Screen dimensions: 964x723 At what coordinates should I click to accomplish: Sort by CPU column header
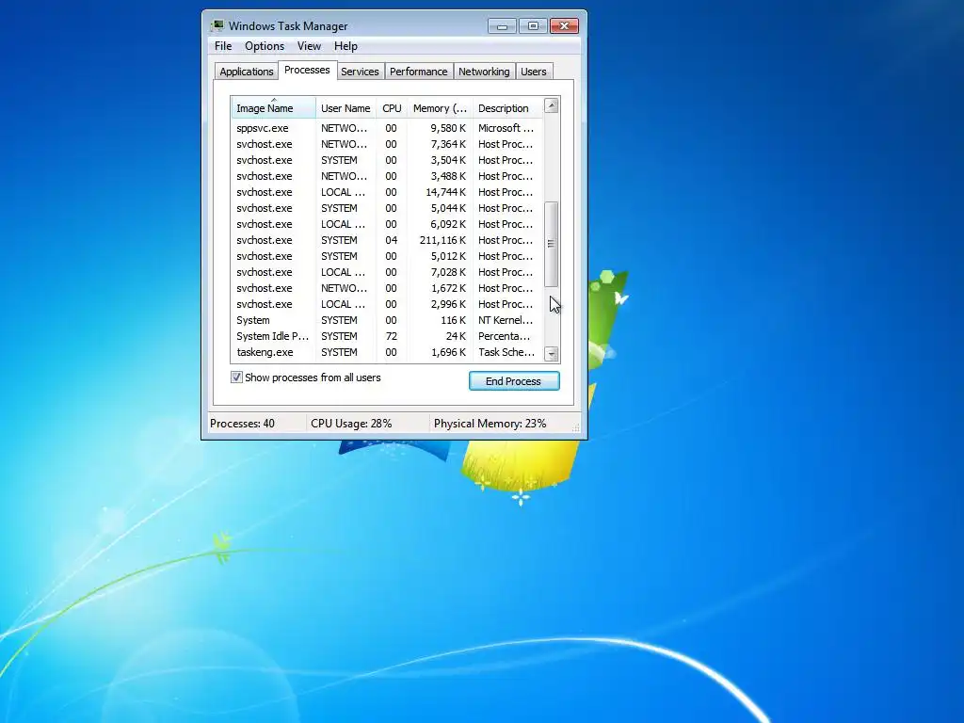click(x=392, y=108)
